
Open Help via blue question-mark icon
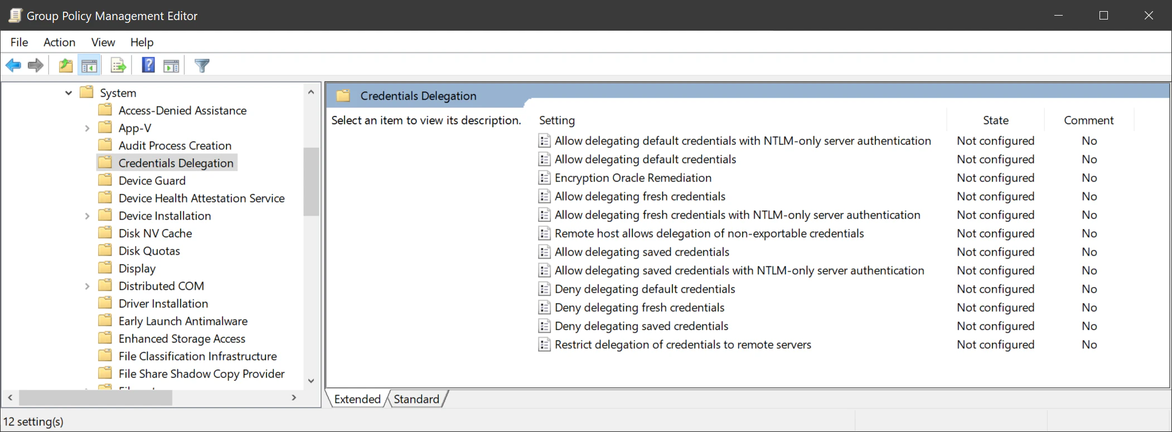[x=148, y=66]
